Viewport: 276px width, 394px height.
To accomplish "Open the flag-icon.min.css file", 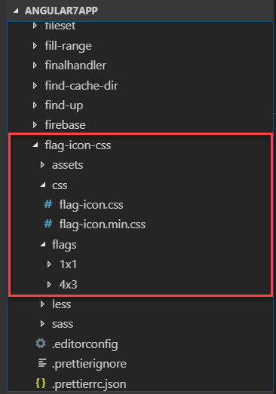I will (x=103, y=224).
